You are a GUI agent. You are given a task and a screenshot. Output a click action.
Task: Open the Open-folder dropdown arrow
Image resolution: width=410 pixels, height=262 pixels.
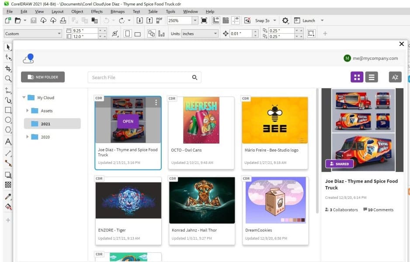25,21
